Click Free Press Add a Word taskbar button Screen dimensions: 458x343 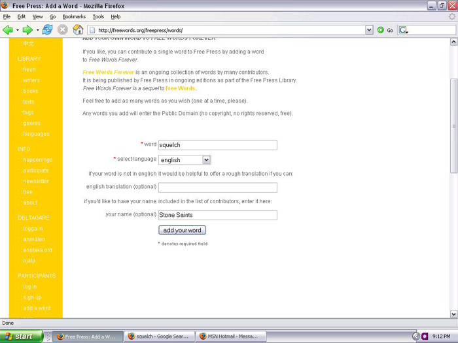pyautogui.click(x=88, y=336)
